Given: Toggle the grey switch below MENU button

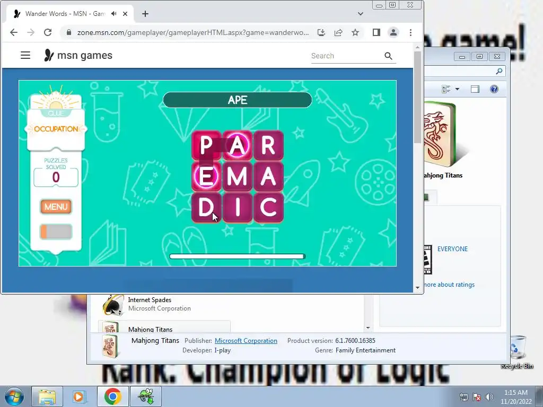Looking at the screenshot, I should point(56,232).
